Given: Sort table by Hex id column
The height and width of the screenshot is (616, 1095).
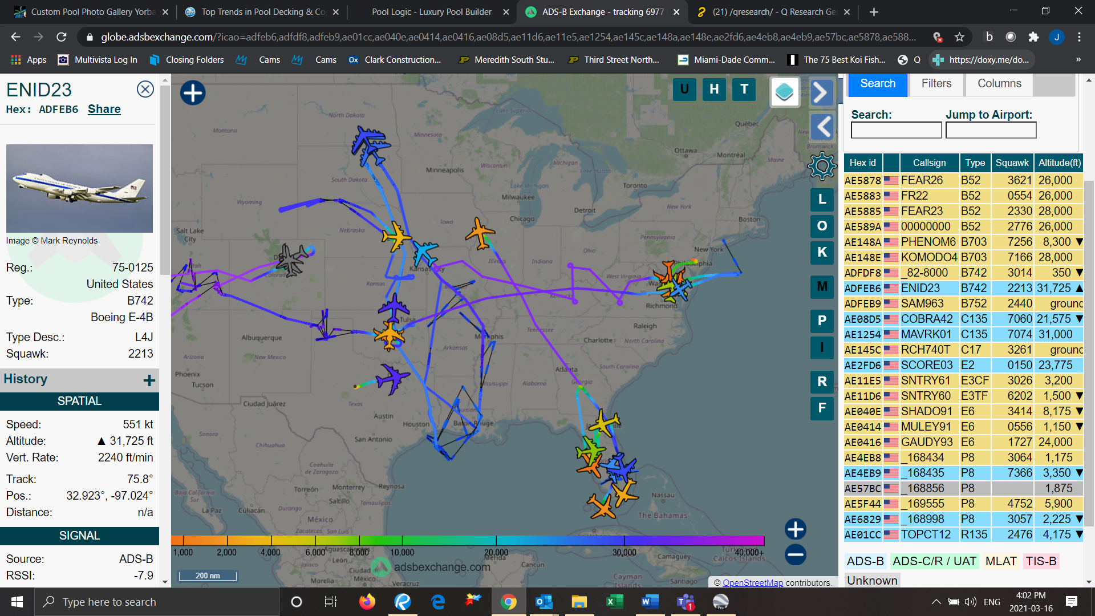Looking at the screenshot, I should pos(862,163).
